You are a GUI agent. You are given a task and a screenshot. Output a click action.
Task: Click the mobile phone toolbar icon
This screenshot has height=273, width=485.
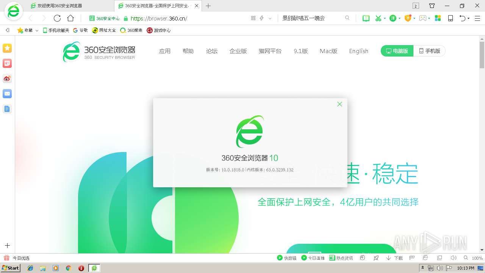451,18
